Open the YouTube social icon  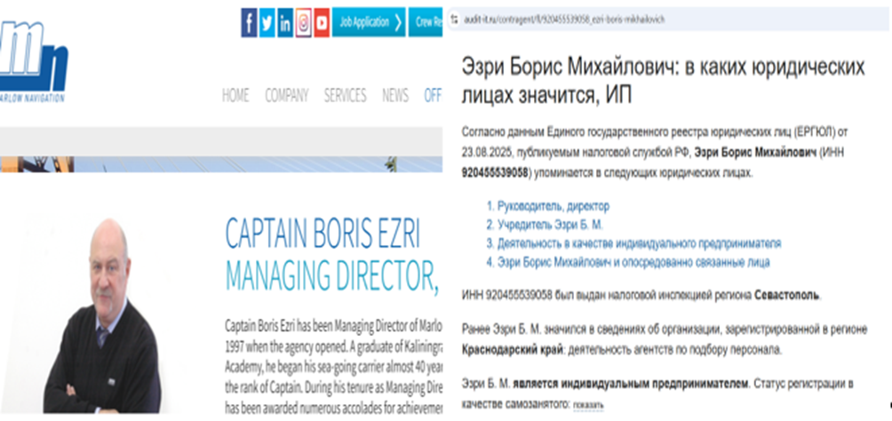click(322, 23)
